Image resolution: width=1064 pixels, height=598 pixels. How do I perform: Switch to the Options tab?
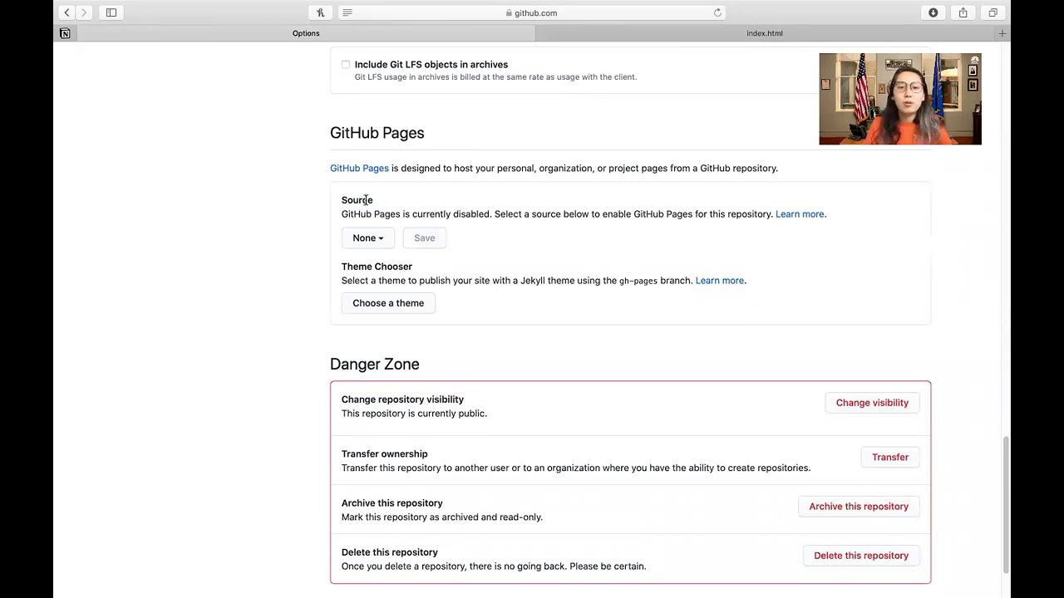pyautogui.click(x=306, y=33)
